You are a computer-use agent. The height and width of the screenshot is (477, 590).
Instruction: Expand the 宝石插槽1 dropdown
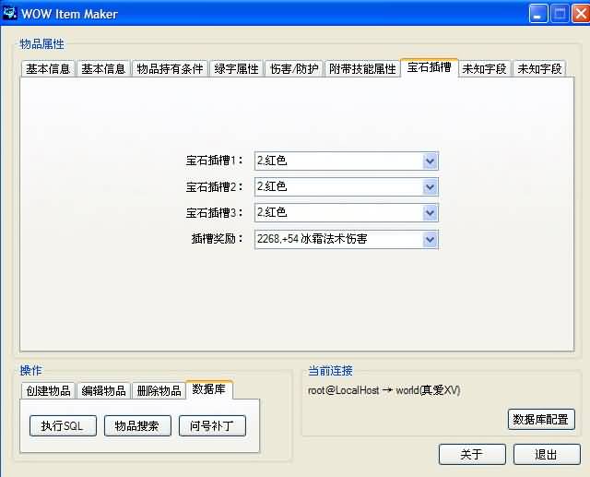tap(430, 161)
